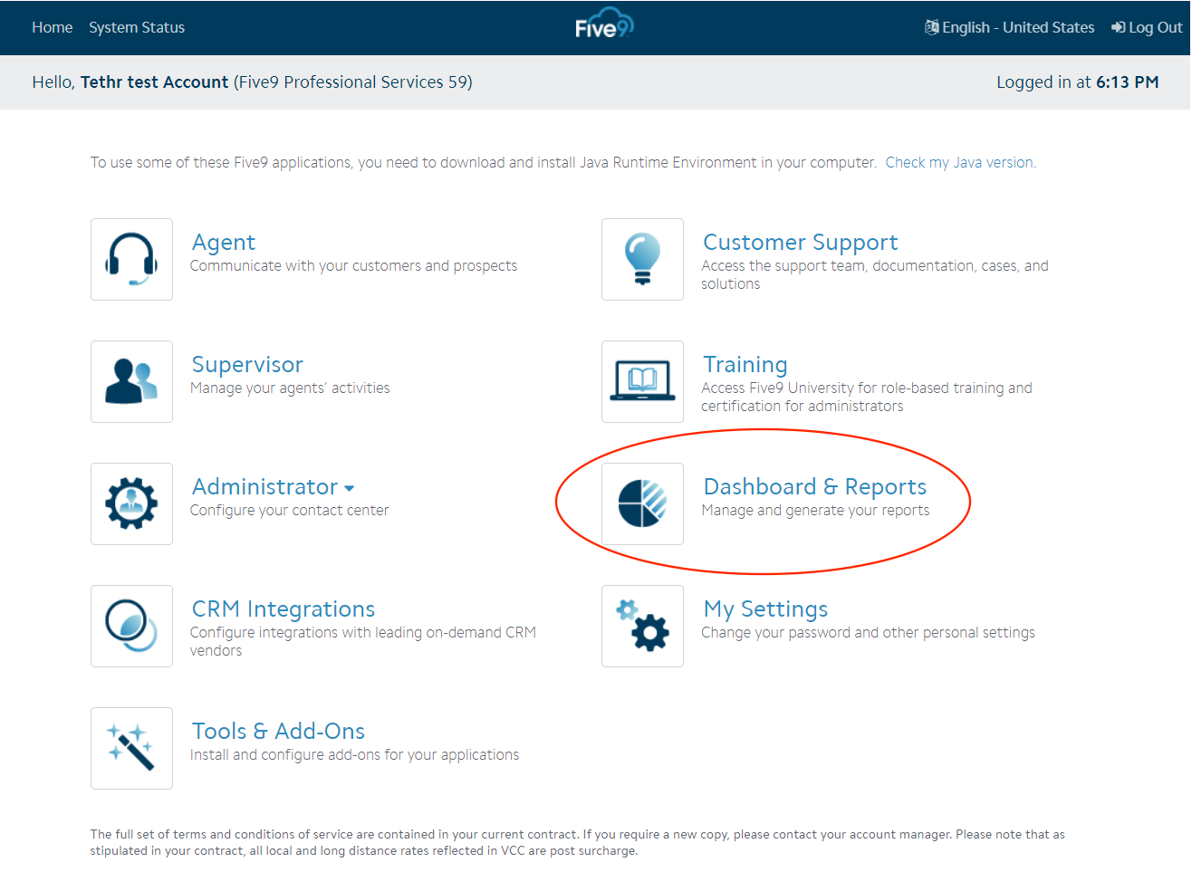The width and height of the screenshot is (1192, 882).
Task: Click the Five9 cloud logo
Action: (603, 25)
